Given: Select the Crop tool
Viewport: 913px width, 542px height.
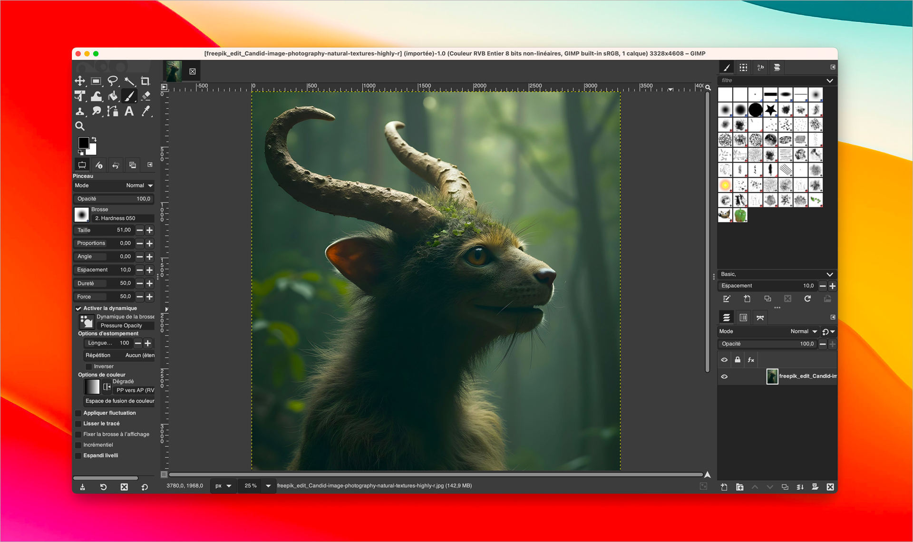Looking at the screenshot, I should 145,81.
